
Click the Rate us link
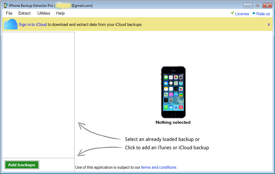(263, 14)
